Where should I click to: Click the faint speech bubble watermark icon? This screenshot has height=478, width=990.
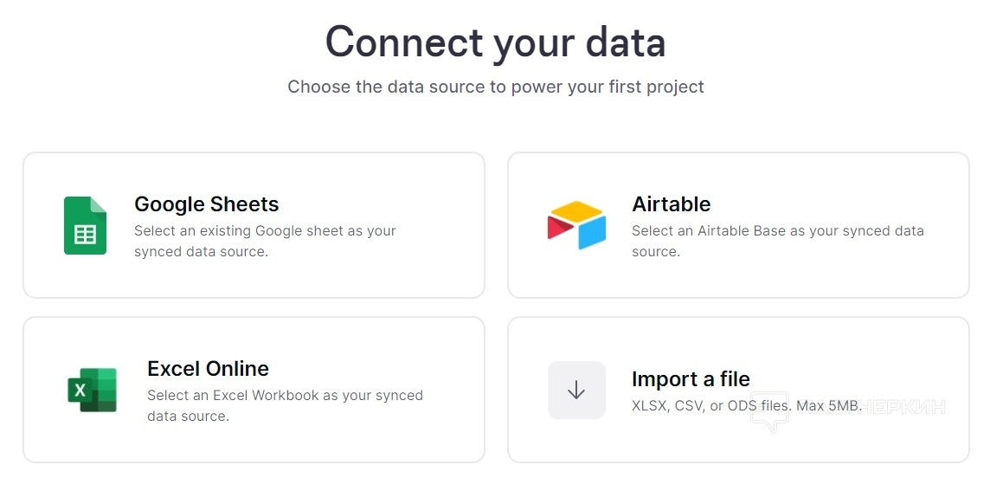click(x=768, y=410)
